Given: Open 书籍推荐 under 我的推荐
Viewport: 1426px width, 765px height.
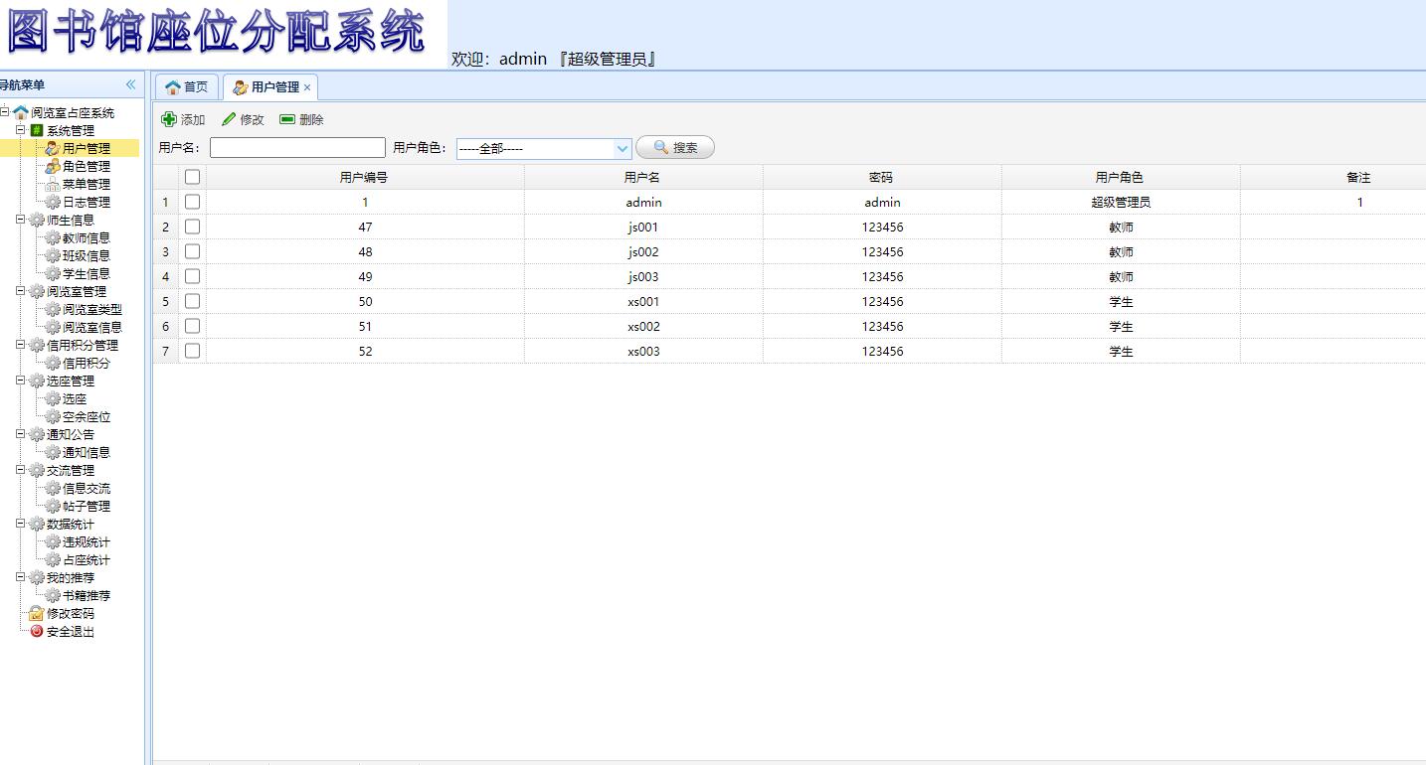Looking at the screenshot, I should point(87,595).
